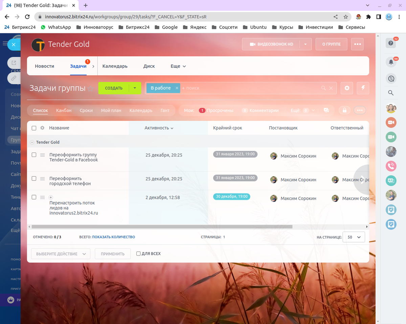Start Видеозвонок HD call
The image size is (406, 324).
coord(271,44)
